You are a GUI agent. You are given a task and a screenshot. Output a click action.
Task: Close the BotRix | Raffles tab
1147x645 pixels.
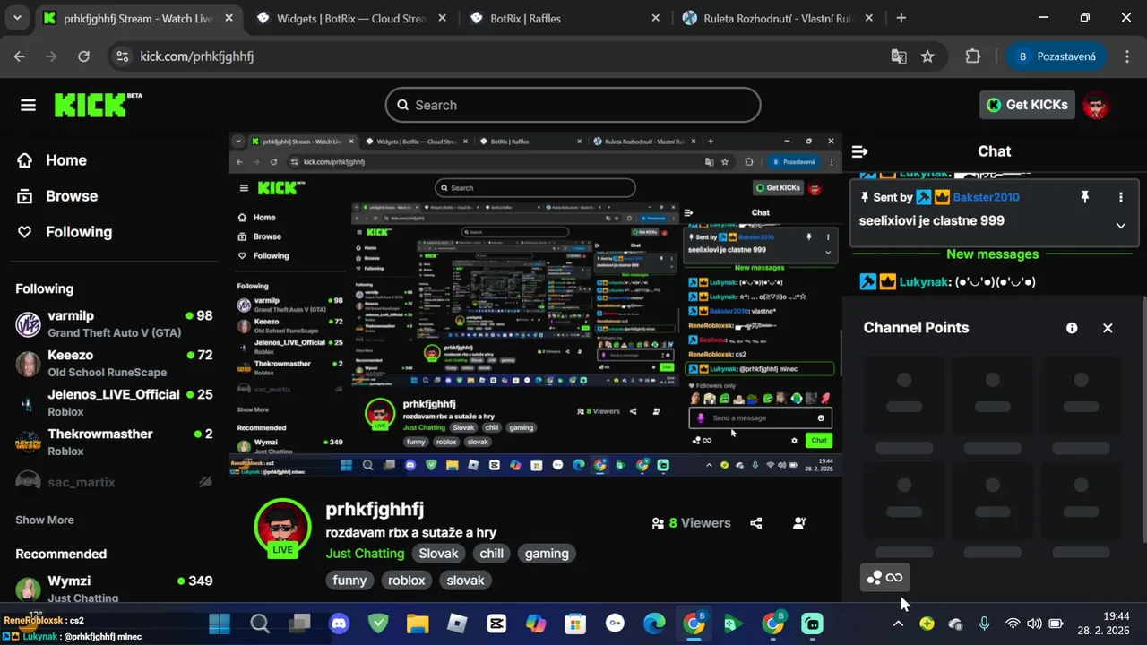pyautogui.click(x=655, y=18)
